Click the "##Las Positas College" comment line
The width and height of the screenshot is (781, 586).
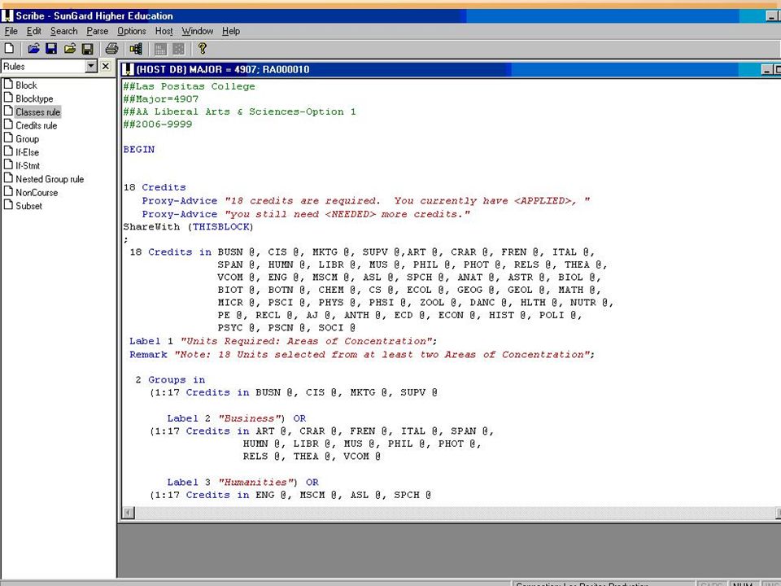click(x=190, y=86)
